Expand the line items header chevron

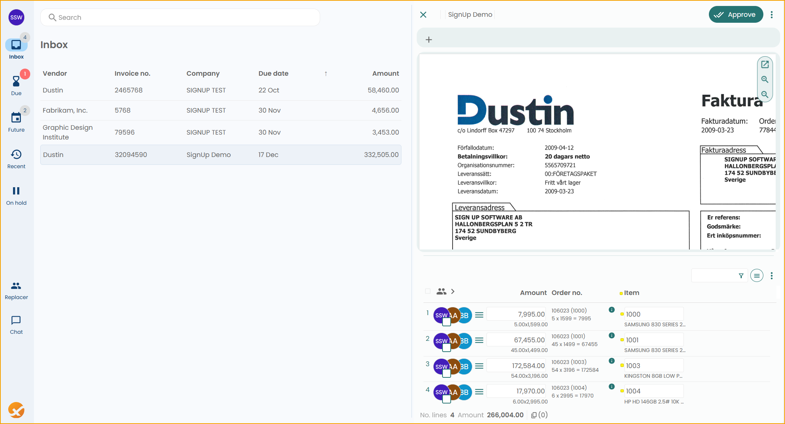click(453, 291)
